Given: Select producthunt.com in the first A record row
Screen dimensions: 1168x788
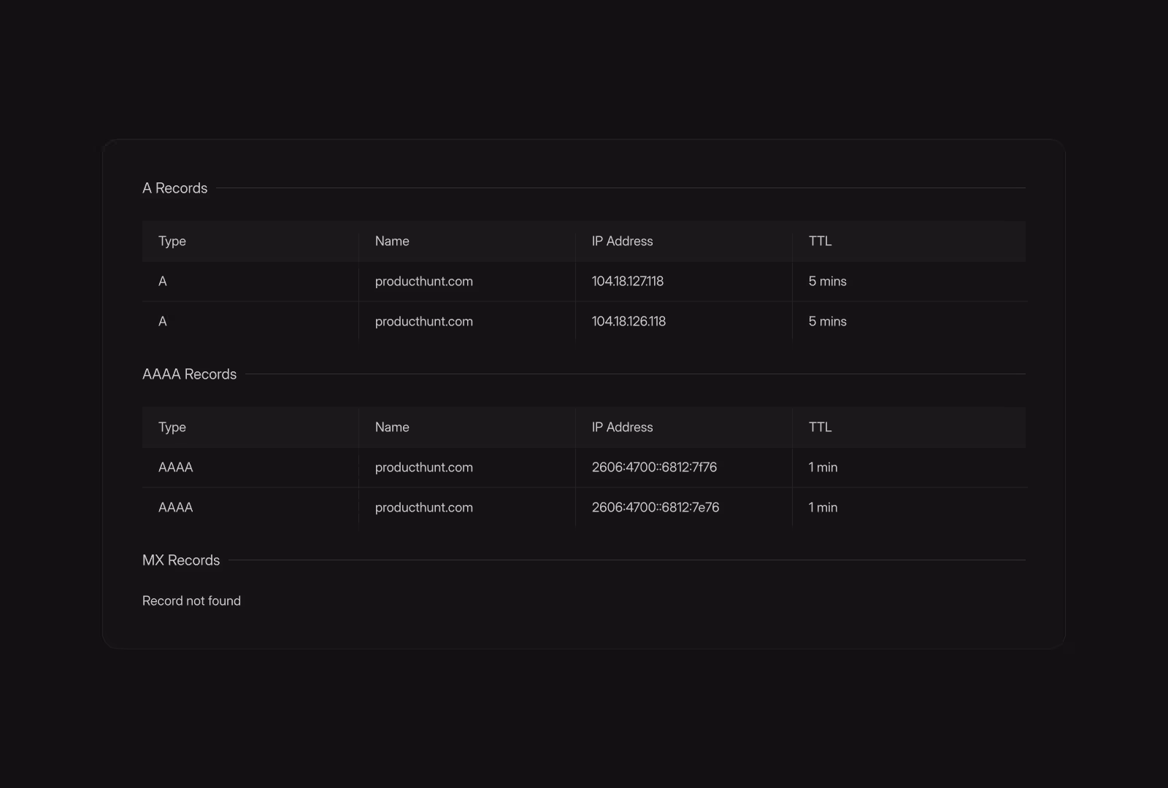Looking at the screenshot, I should pos(423,281).
